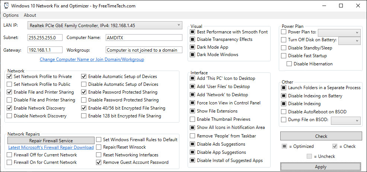This screenshot has height=172, width=367.
Task: Expand the LAN IP adapter dropdown
Action: pos(105,25)
